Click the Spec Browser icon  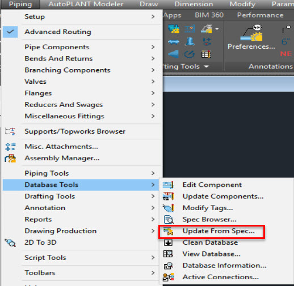169,219
